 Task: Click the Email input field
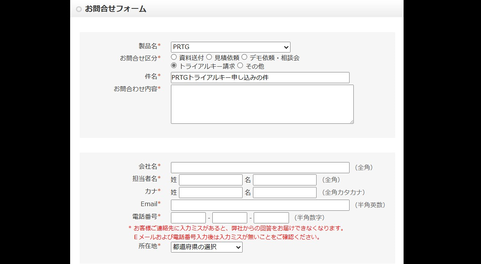(260, 205)
